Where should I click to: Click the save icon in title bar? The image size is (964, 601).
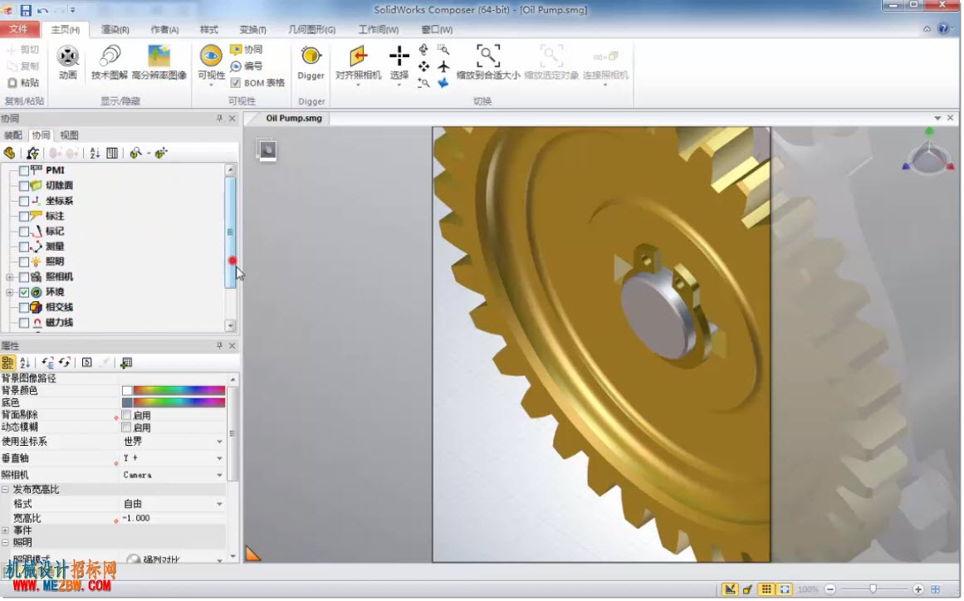pyautogui.click(x=26, y=10)
